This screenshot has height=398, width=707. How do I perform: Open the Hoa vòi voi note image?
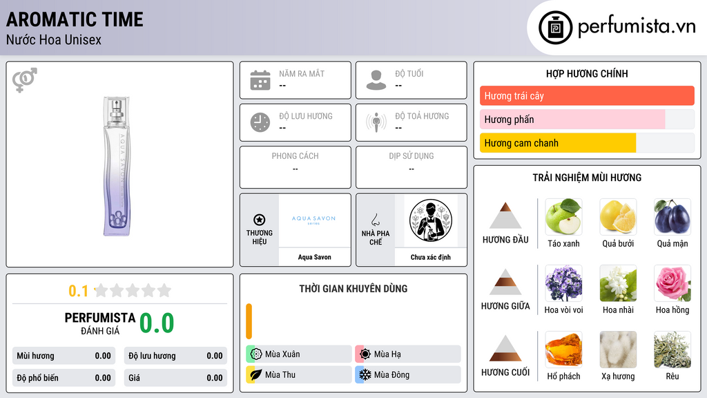563,283
